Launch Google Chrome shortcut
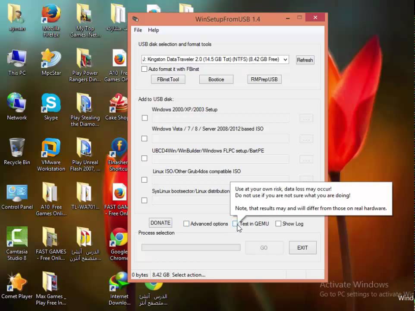 pos(119,243)
